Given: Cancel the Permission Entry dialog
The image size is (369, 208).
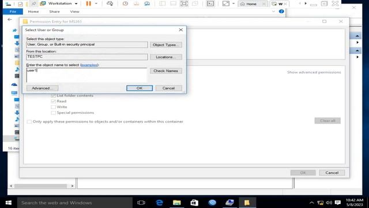Looking at the screenshot, I should 332,173.
